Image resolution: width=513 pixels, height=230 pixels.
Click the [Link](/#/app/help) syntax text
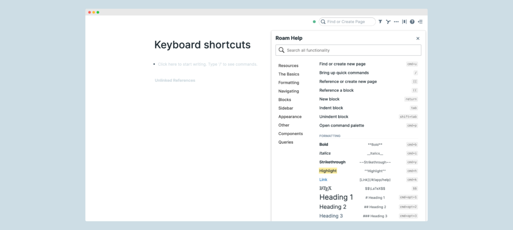pos(375,180)
